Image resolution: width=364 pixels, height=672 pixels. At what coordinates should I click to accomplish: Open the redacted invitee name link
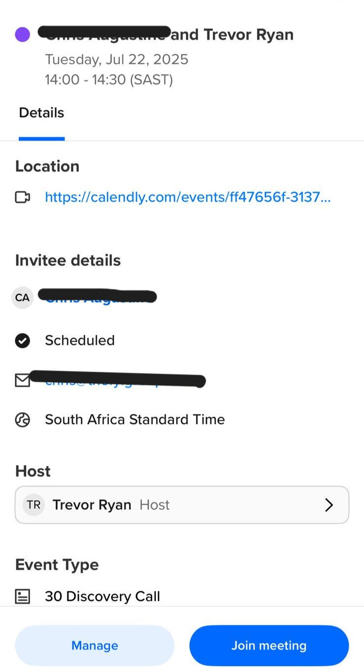(97, 297)
